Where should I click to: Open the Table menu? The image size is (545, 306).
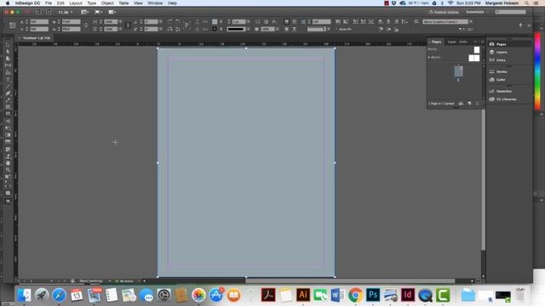[x=123, y=3]
